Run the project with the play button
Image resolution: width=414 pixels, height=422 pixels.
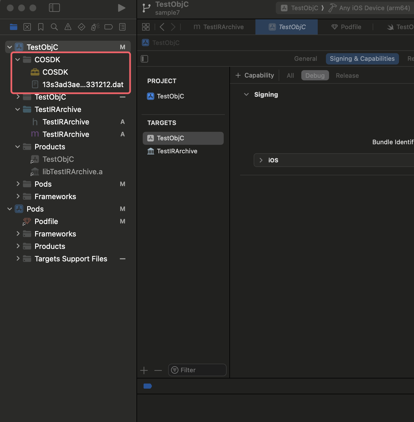pos(121,8)
